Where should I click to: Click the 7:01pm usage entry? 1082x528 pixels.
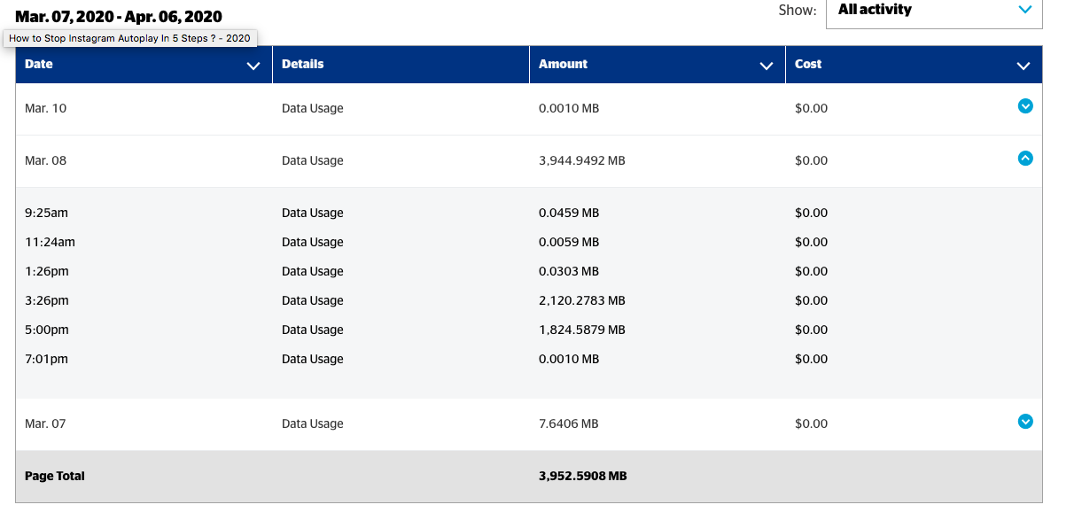[529, 359]
